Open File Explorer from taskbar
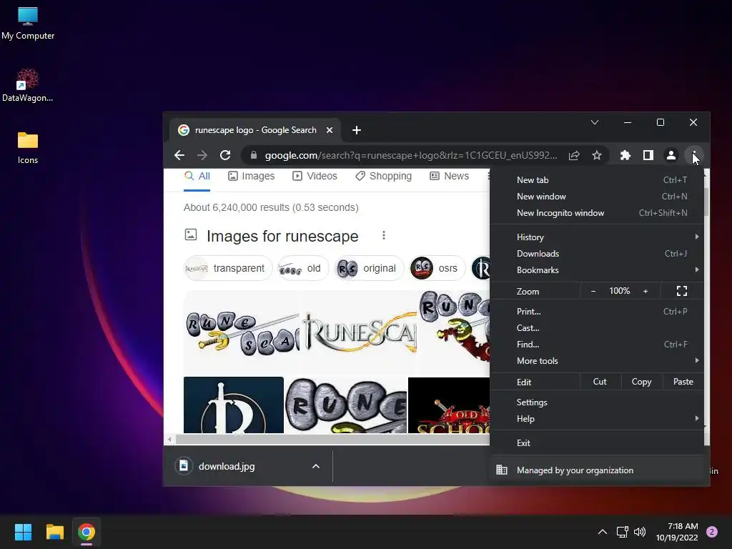Viewport: 732px width, 549px height. pos(54,532)
